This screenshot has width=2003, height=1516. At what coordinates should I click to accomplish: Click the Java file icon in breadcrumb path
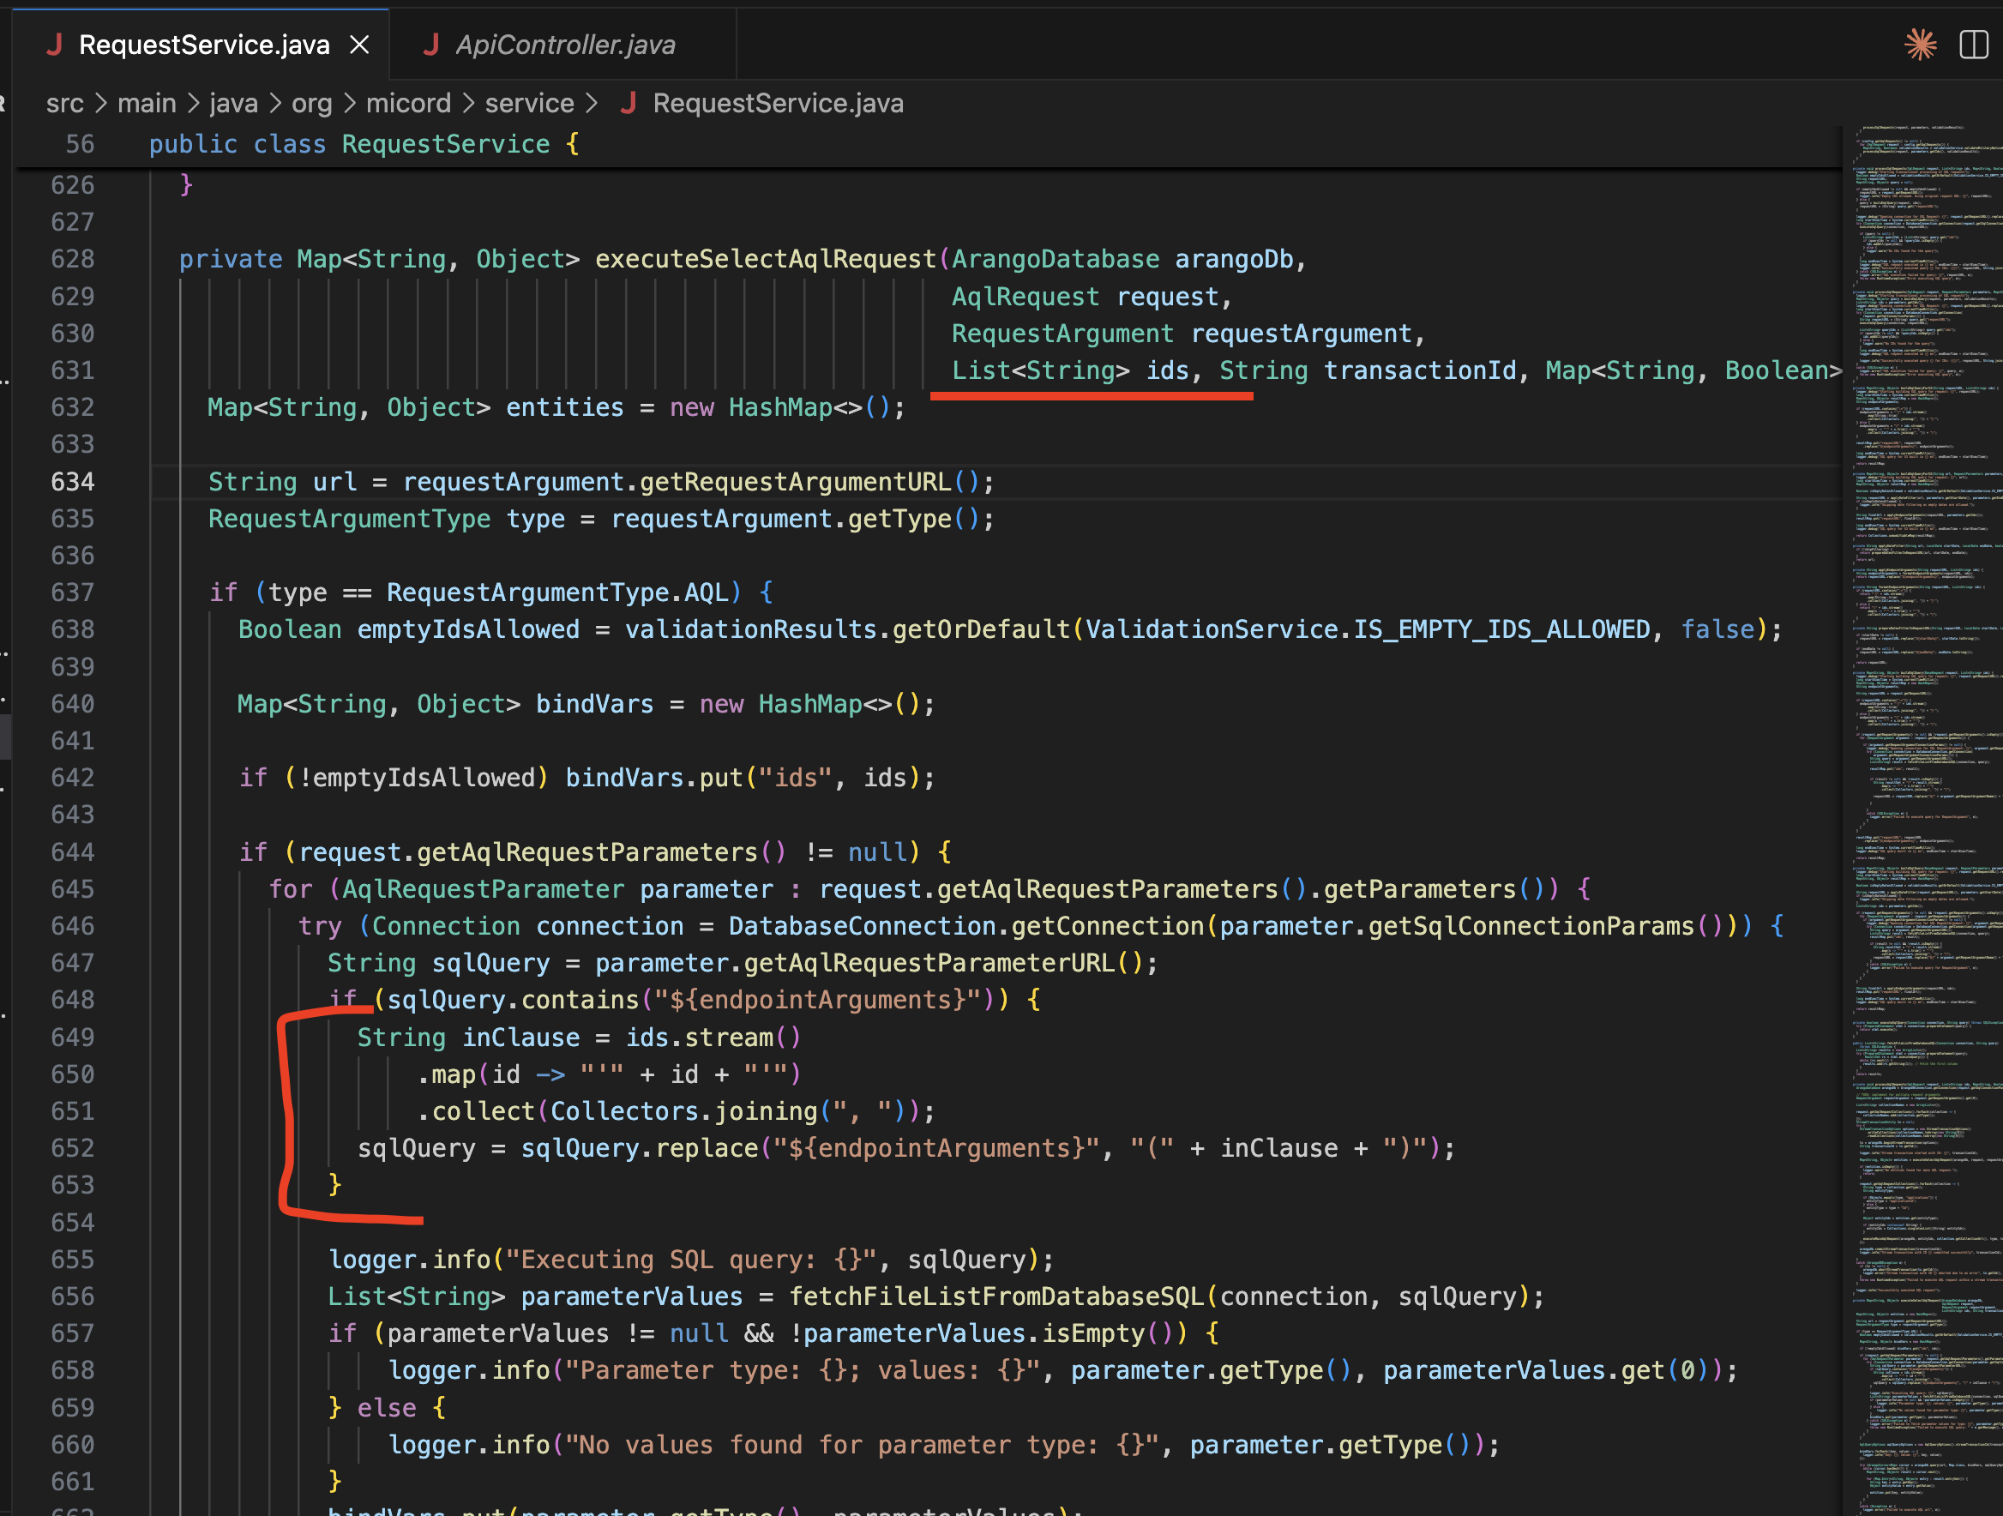click(x=628, y=103)
